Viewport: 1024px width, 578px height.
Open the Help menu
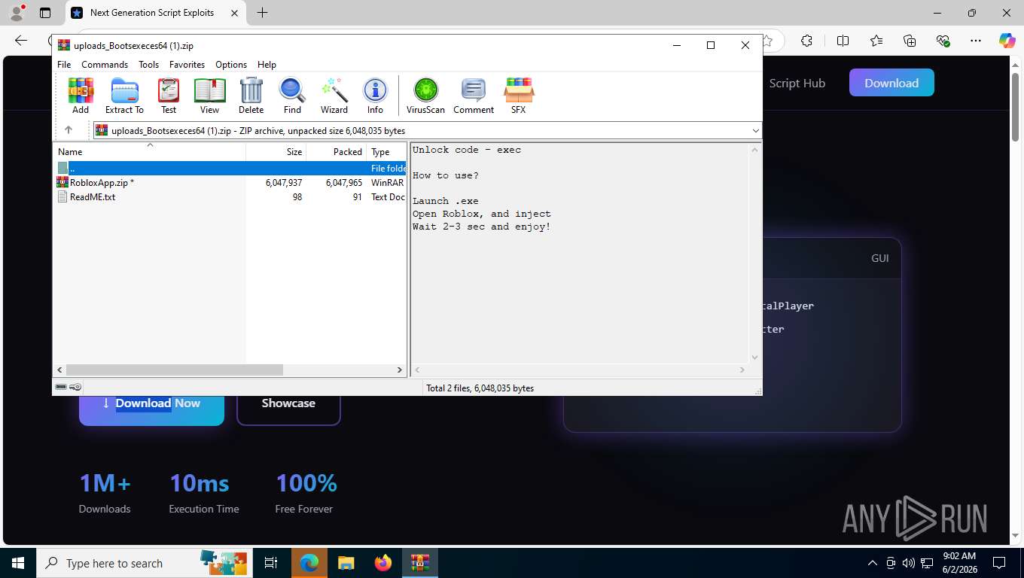tap(267, 65)
